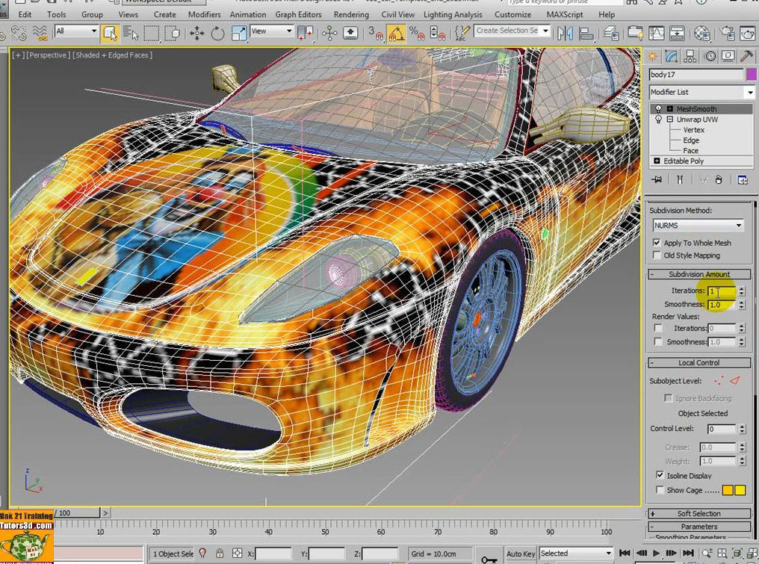The height and width of the screenshot is (564, 759).
Task: Toggle the Angle Snap icon
Action: (x=397, y=33)
